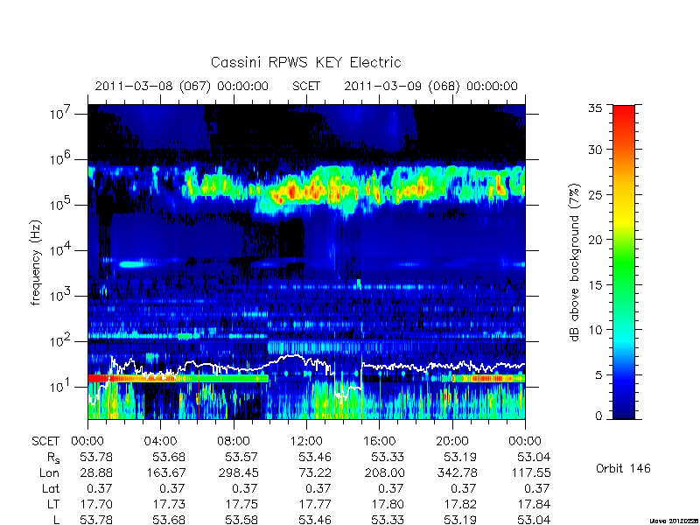Click the "Lon" row label
This screenshot has height=525, width=700.
pos(49,472)
